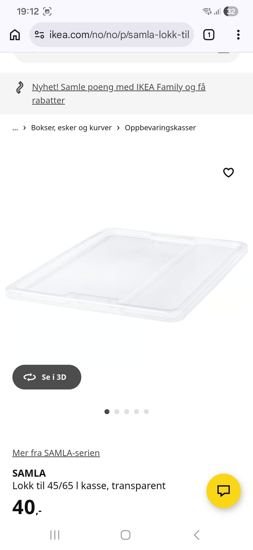Tap the IKEA Family points icon
Screen dimensions: 253x550
[x=20, y=88]
